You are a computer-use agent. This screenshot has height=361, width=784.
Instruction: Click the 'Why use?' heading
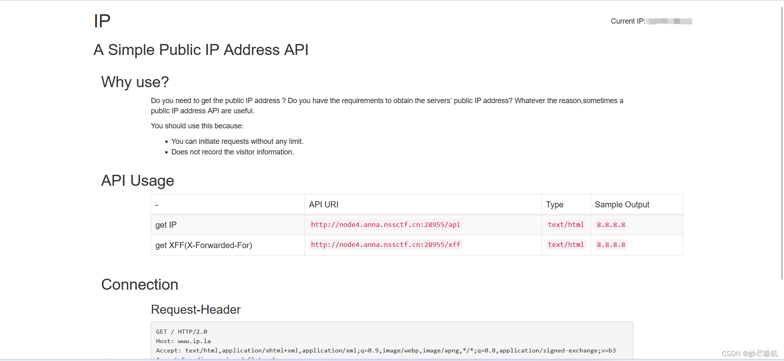[x=135, y=82]
